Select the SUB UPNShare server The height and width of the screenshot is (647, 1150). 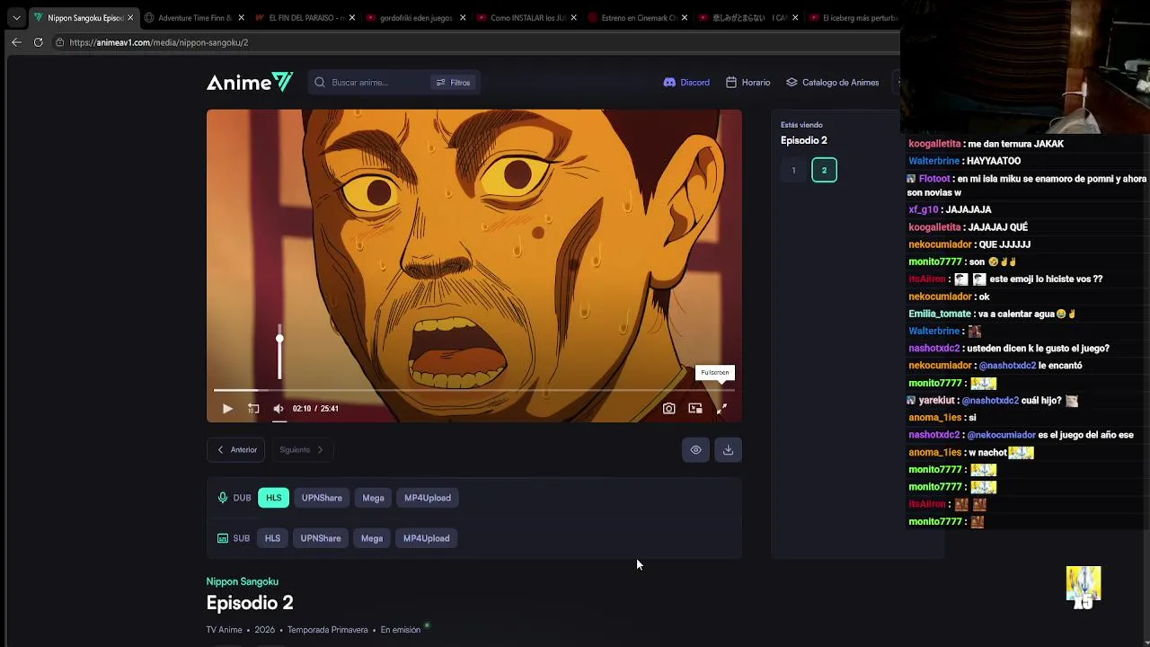321,538
